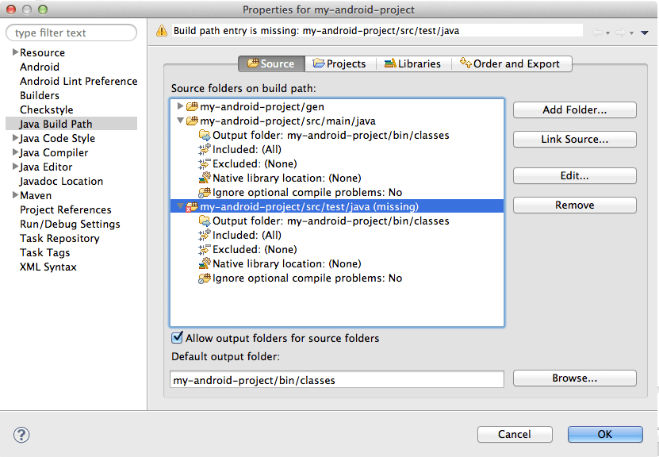Collapse the src/main/java tree node
Image resolution: width=659 pixels, height=457 pixels.
[181, 121]
